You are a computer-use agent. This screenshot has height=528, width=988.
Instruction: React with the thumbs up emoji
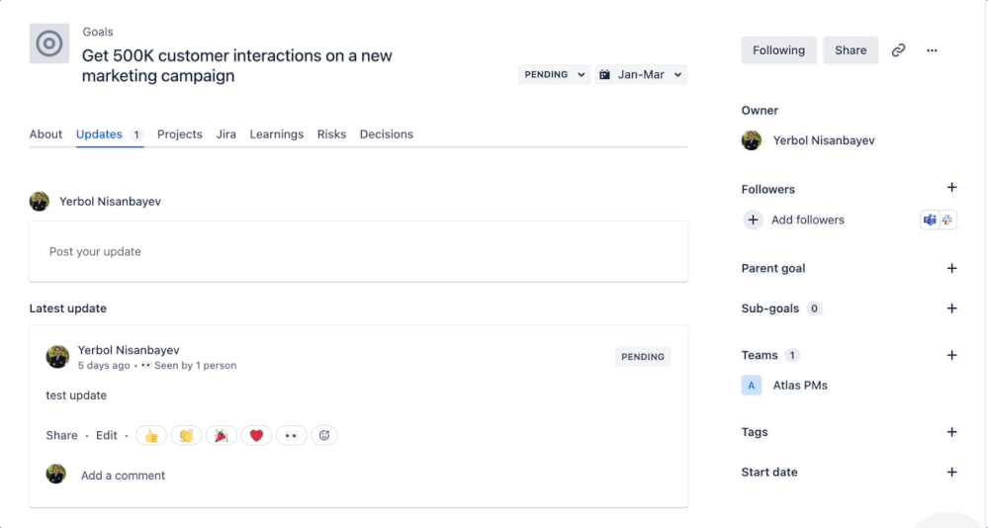(x=151, y=435)
